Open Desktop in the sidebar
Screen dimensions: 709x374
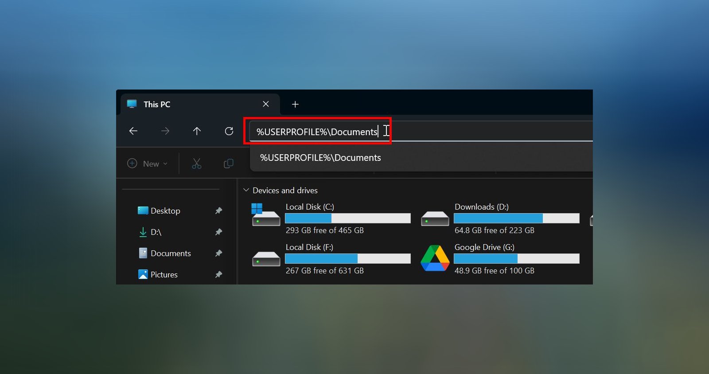tap(165, 211)
